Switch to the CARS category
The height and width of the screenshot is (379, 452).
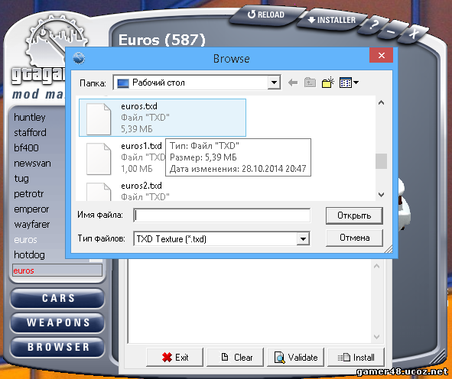[57, 298]
